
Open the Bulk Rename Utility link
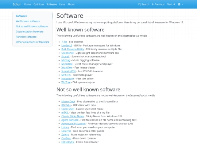[73, 49]
